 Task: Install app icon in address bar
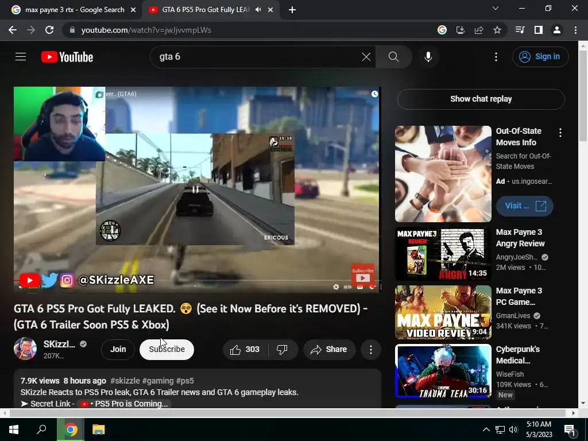pyautogui.click(x=461, y=30)
